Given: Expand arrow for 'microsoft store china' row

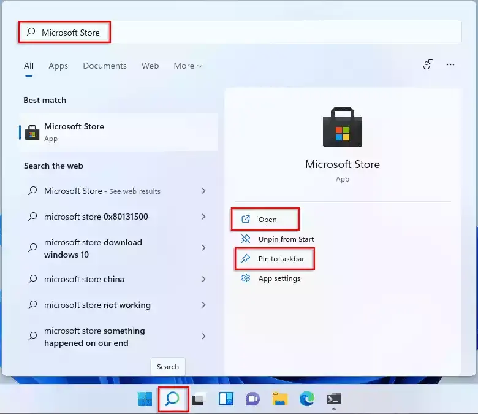Looking at the screenshot, I should click(203, 279).
